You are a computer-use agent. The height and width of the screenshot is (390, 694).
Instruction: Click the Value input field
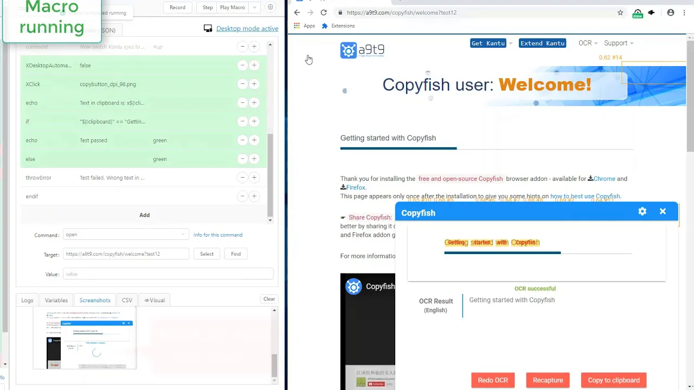[168, 274]
